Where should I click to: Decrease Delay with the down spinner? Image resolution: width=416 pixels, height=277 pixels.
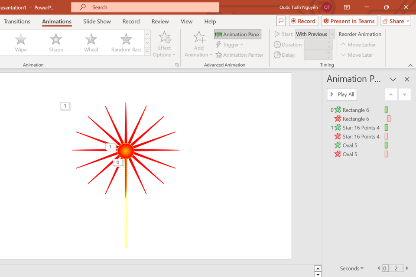pyautogui.click(x=328, y=57)
